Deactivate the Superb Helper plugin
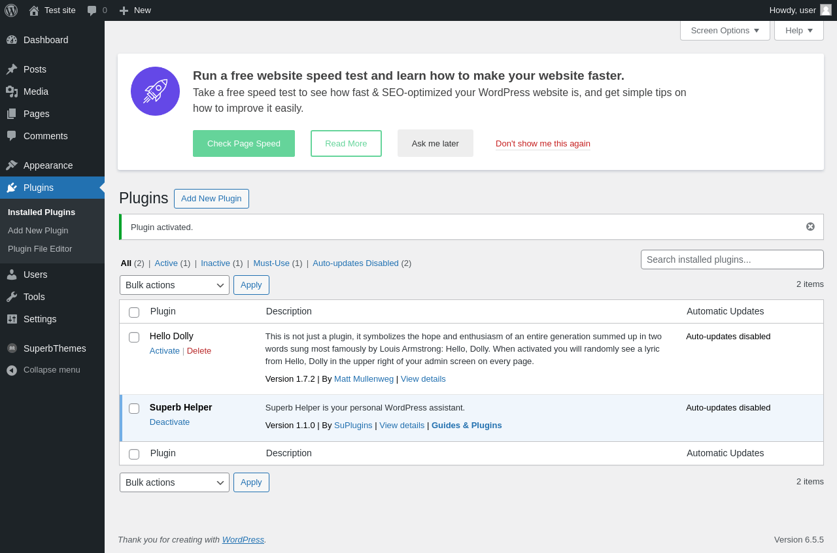 pyautogui.click(x=169, y=422)
